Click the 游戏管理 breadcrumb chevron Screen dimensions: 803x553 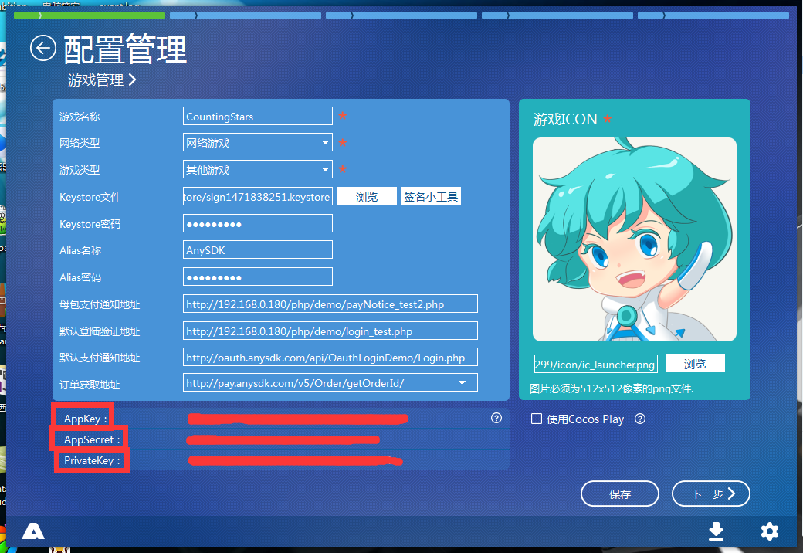[x=132, y=80]
